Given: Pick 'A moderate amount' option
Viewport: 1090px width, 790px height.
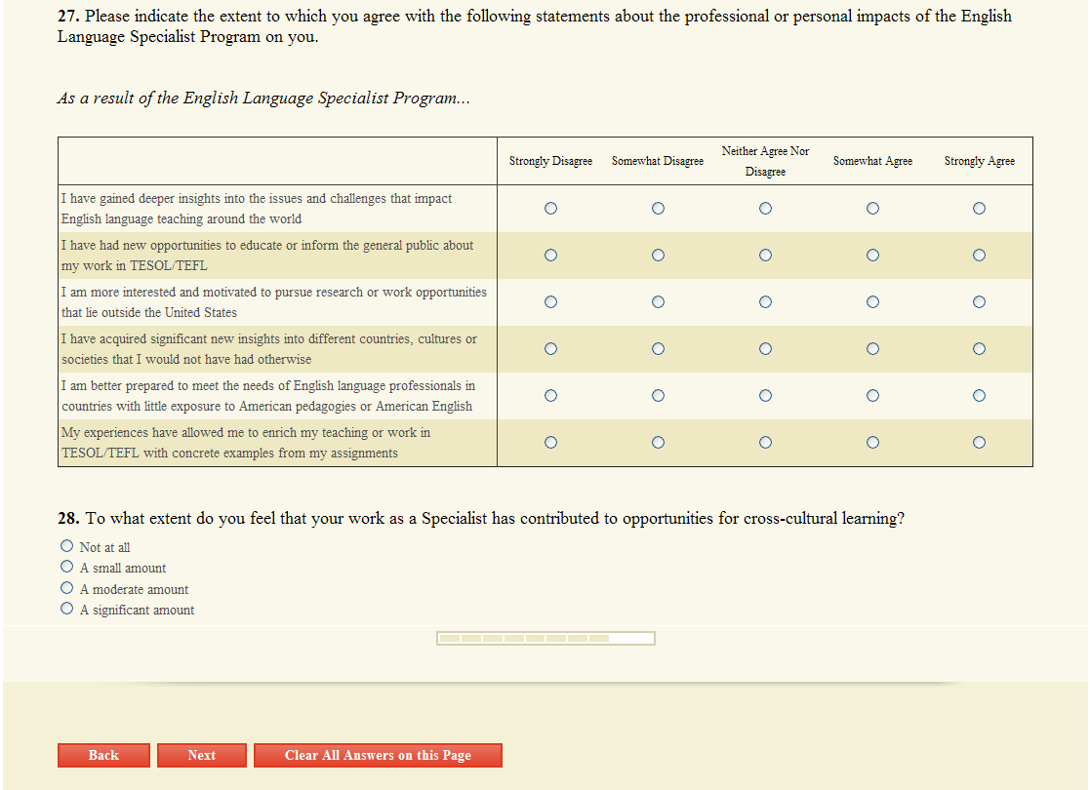Looking at the screenshot, I should click(67, 588).
